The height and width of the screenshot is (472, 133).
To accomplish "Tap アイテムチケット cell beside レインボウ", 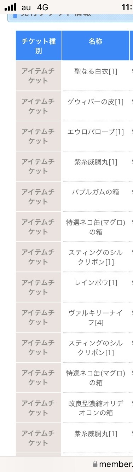I will pos(39,287).
